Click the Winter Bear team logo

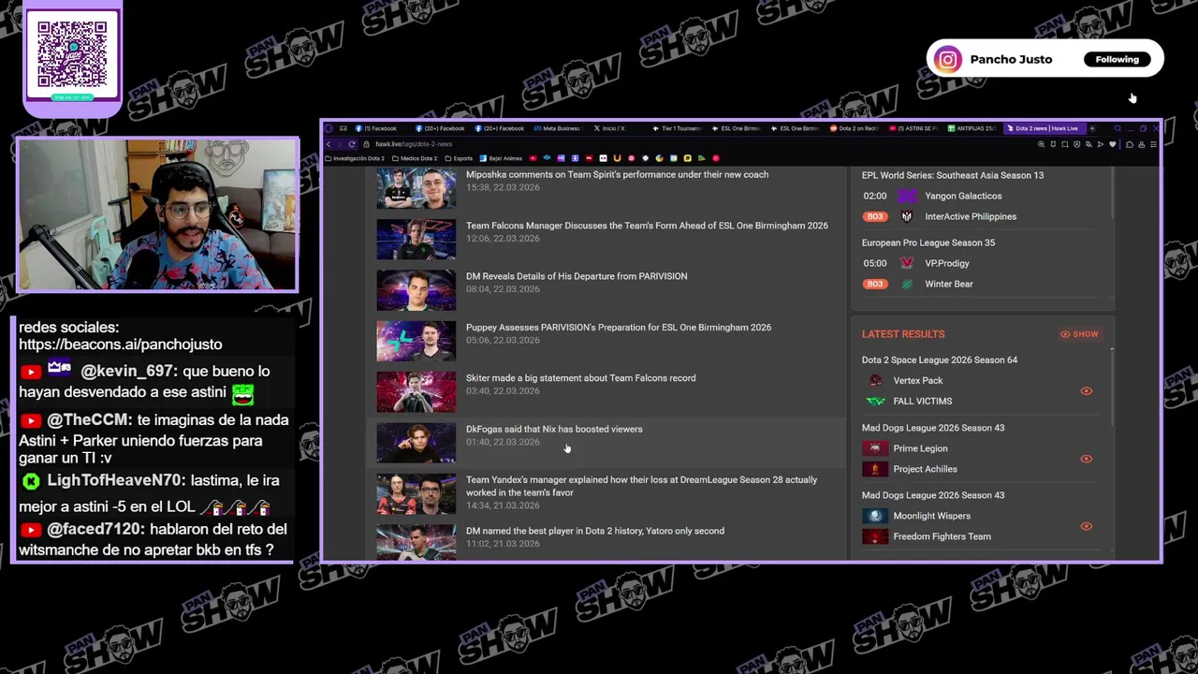(x=907, y=284)
